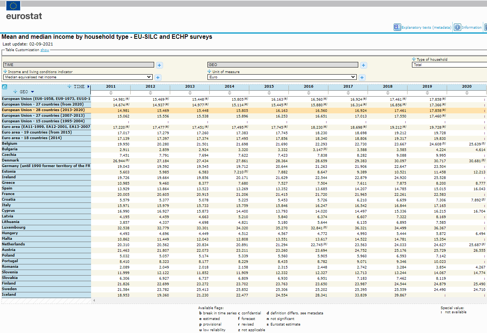
Task: Sort the table by the 2015 column
Action: click(269, 93)
